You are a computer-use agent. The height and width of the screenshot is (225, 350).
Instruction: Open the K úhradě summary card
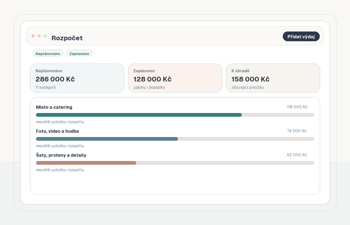[x=273, y=78]
